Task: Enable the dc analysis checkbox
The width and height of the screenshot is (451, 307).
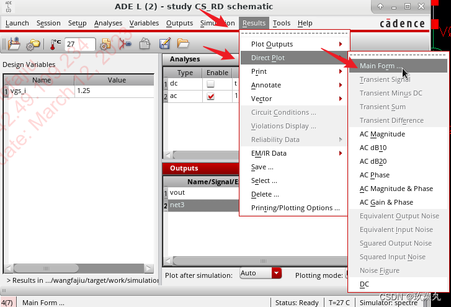Action: (210, 84)
